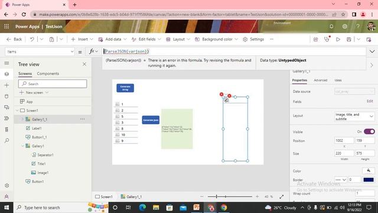The image size is (378, 213).
Task: Open the Insert menu
Action: pos(82,39)
